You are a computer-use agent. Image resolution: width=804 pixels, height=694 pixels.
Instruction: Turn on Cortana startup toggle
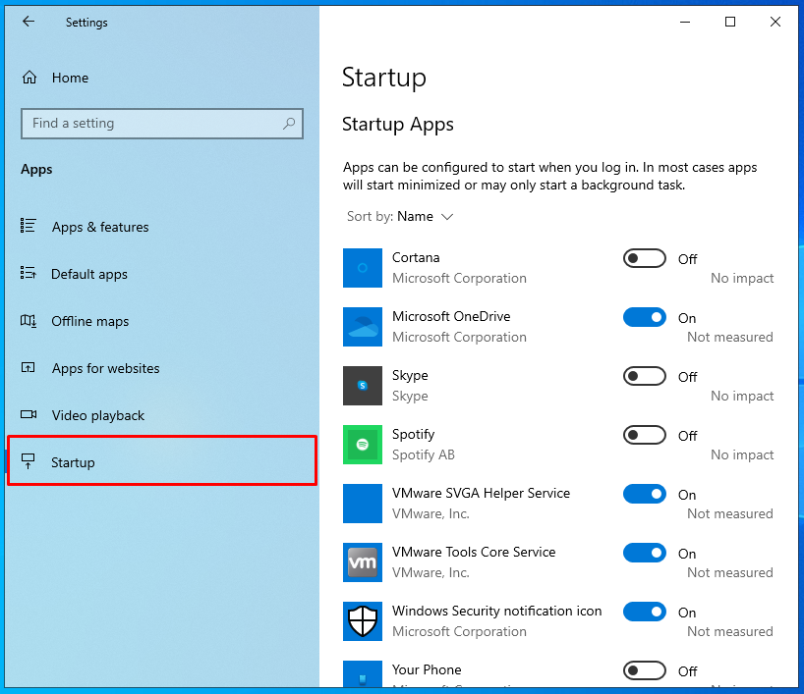[x=645, y=258]
